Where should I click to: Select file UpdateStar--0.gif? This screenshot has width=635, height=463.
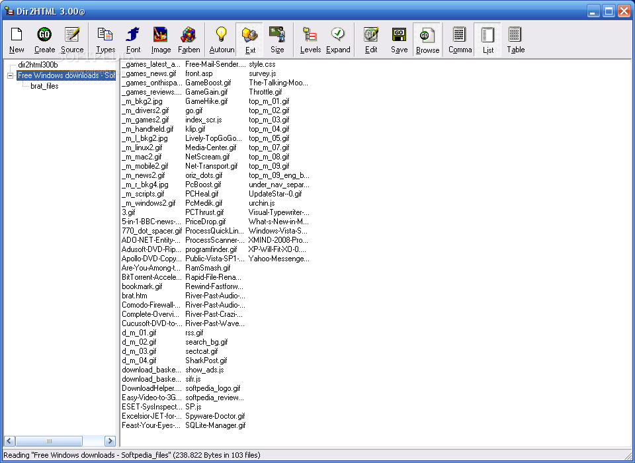275,194
